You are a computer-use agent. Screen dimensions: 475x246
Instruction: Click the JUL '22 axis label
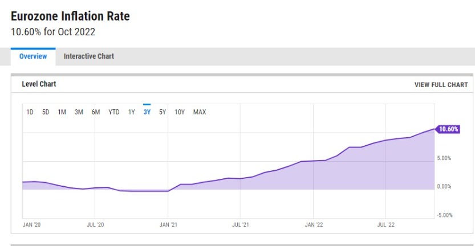pyautogui.click(x=387, y=225)
